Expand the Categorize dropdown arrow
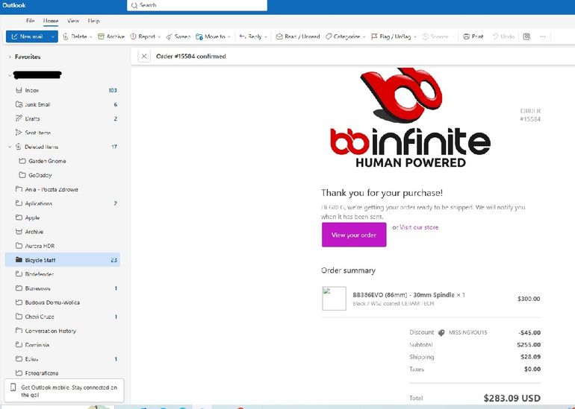575x409 pixels. tap(364, 37)
